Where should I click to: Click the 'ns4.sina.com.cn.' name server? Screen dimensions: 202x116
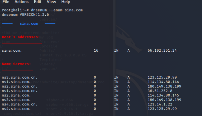[20, 104]
